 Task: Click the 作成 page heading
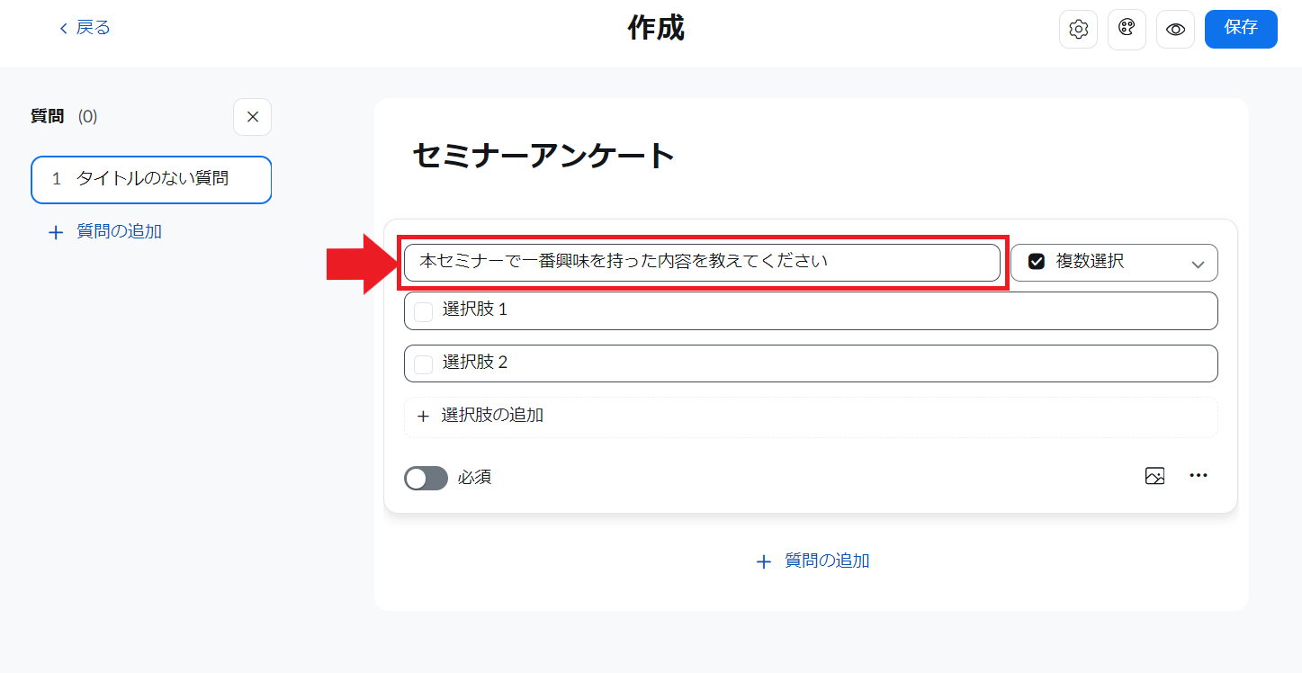[656, 28]
